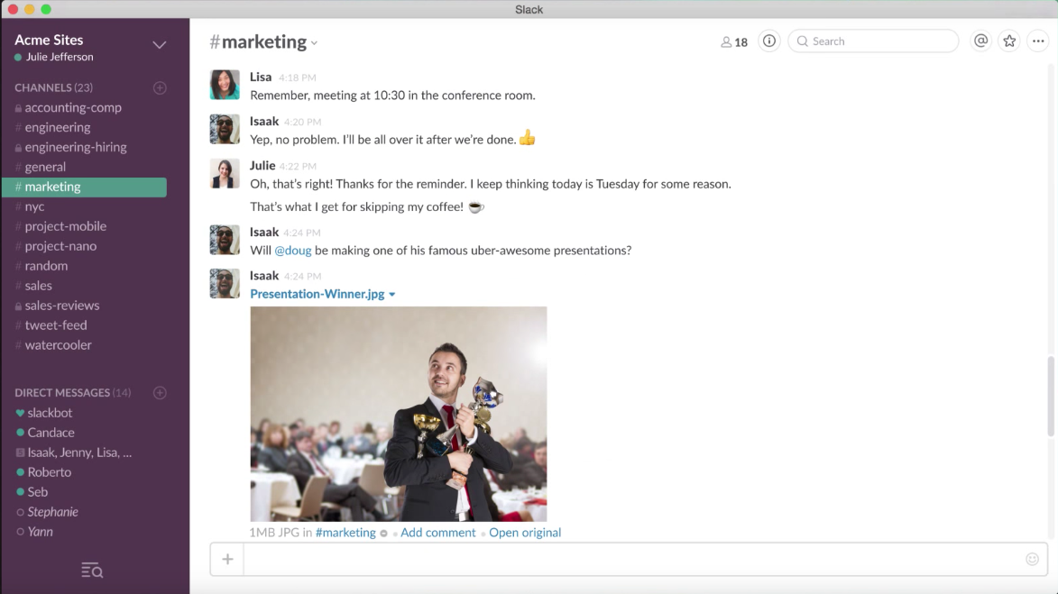Add a new direct message with plus icon
1058x594 pixels.
[x=160, y=393]
